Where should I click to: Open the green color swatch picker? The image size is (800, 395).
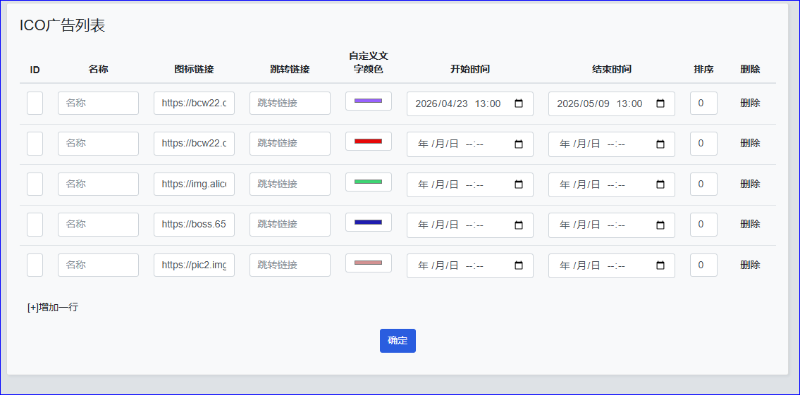368,182
